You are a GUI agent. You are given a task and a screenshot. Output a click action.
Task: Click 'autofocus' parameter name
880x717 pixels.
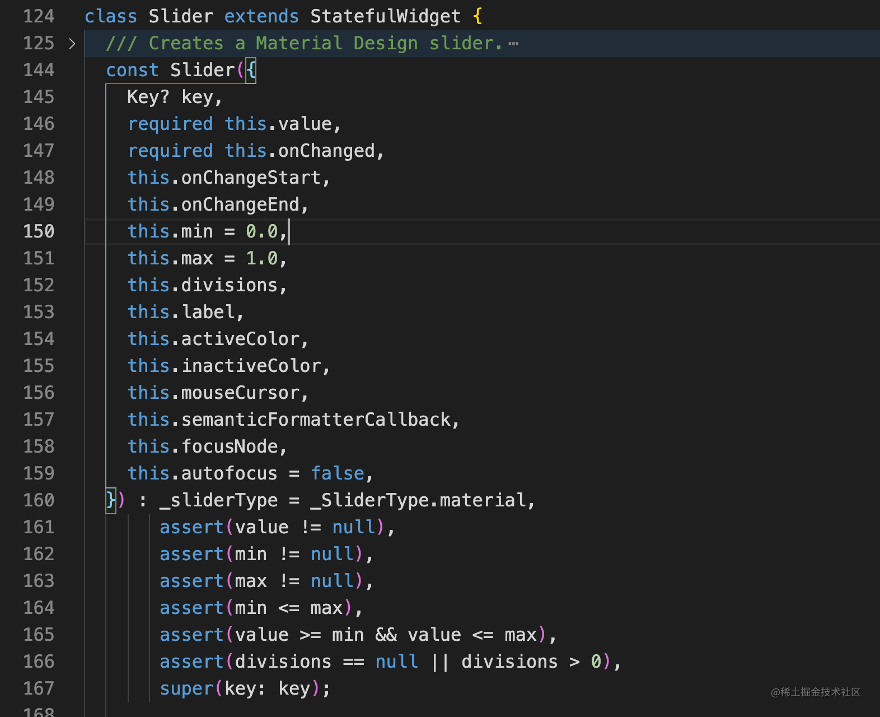230,473
